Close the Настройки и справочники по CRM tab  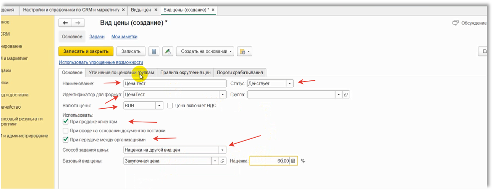[x=123, y=10]
